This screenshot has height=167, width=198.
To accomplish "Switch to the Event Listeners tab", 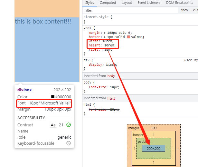I will point(149,3).
